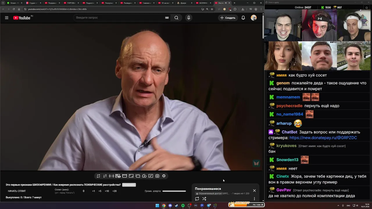Viewport: 372px width, 209px height.
Task: Switch to the Позорный browser tab
Action: click(109, 3)
